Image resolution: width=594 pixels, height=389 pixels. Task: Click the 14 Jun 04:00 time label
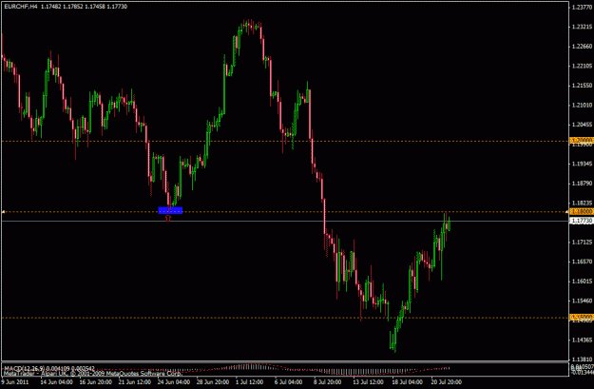click(x=56, y=381)
